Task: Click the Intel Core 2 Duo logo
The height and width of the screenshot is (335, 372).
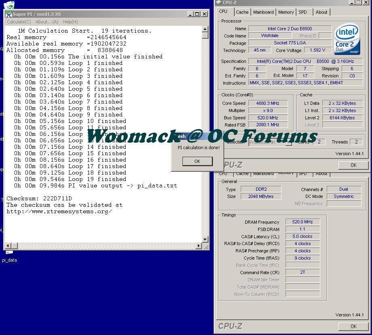Action: pos(347,39)
